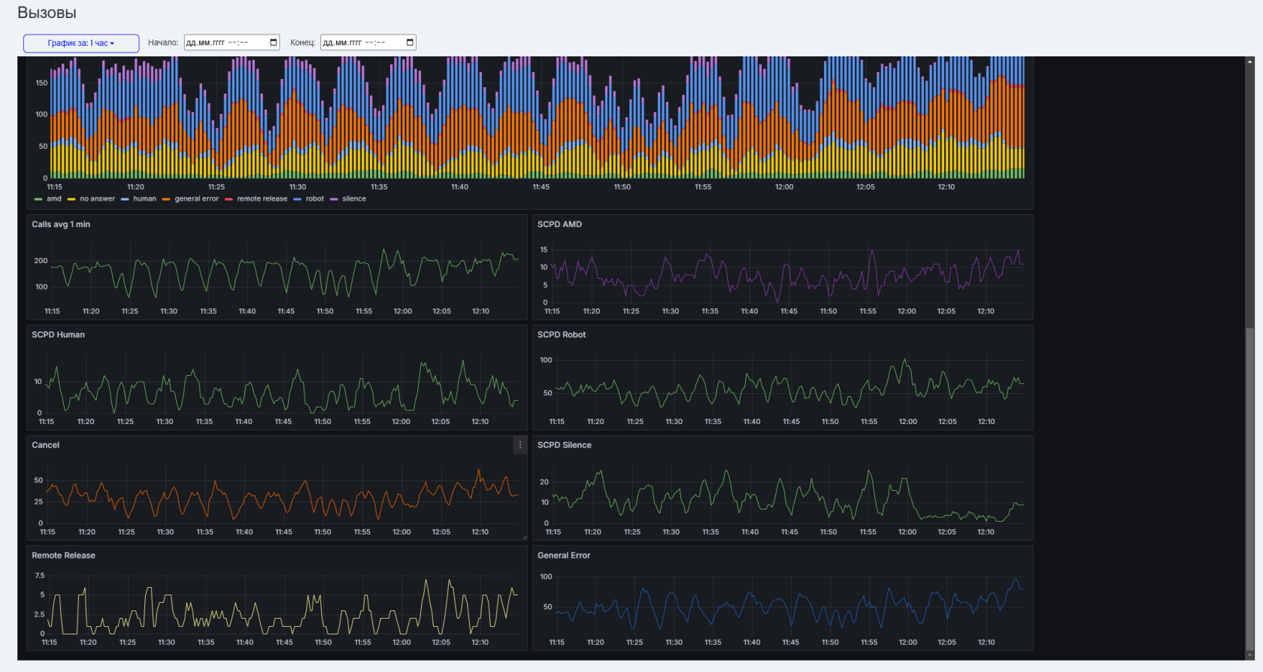This screenshot has height=672, width=1263.
Task: Open calendar picker in Начало date field
Action: click(274, 43)
